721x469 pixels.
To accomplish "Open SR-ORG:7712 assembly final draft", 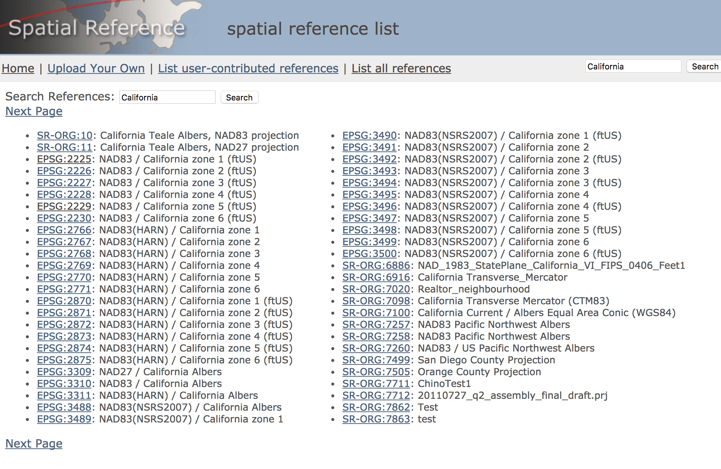I will pyautogui.click(x=376, y=396).
